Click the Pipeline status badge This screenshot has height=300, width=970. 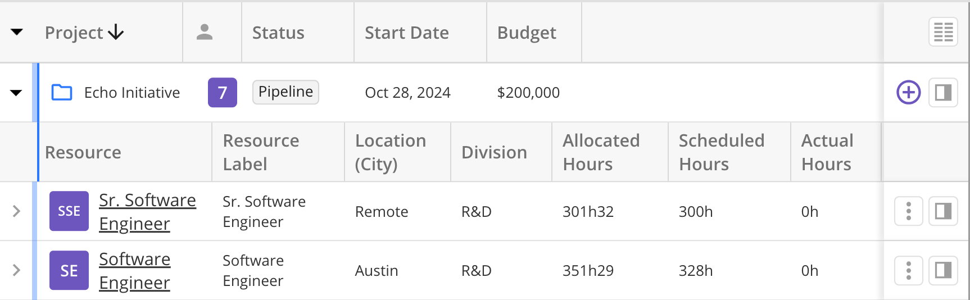click(285, 92)
